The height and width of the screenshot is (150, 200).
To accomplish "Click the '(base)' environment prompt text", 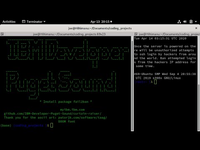I will tap(6, 125).
